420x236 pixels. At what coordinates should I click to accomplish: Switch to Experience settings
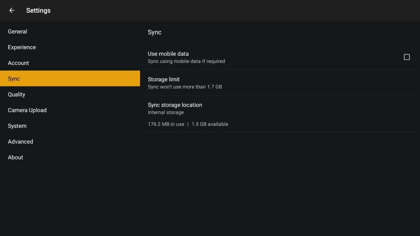pos(22,47)
